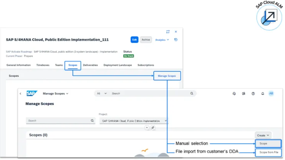
Task: Open the Project dropdown selector
Action: coord(134,121)
